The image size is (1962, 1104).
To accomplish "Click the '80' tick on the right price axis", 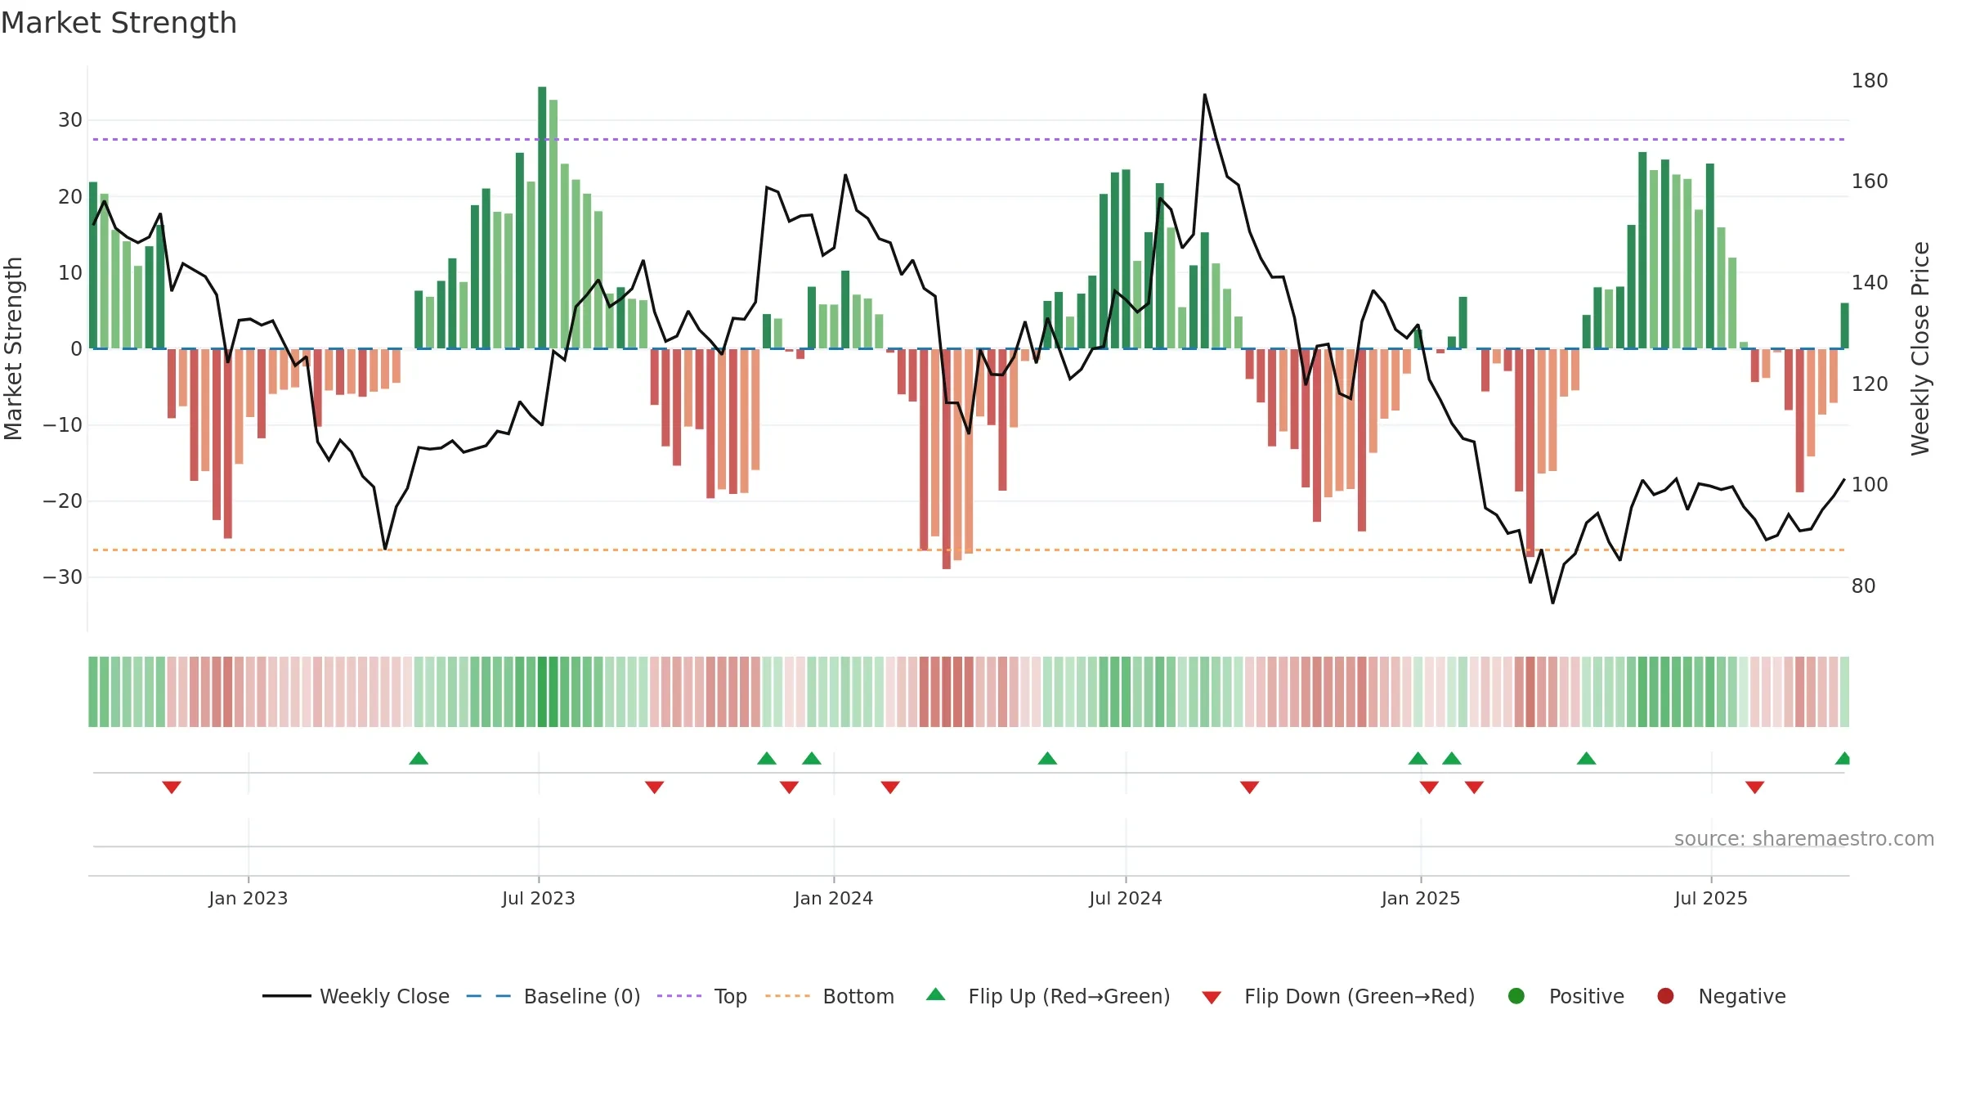I will 1864,586.
